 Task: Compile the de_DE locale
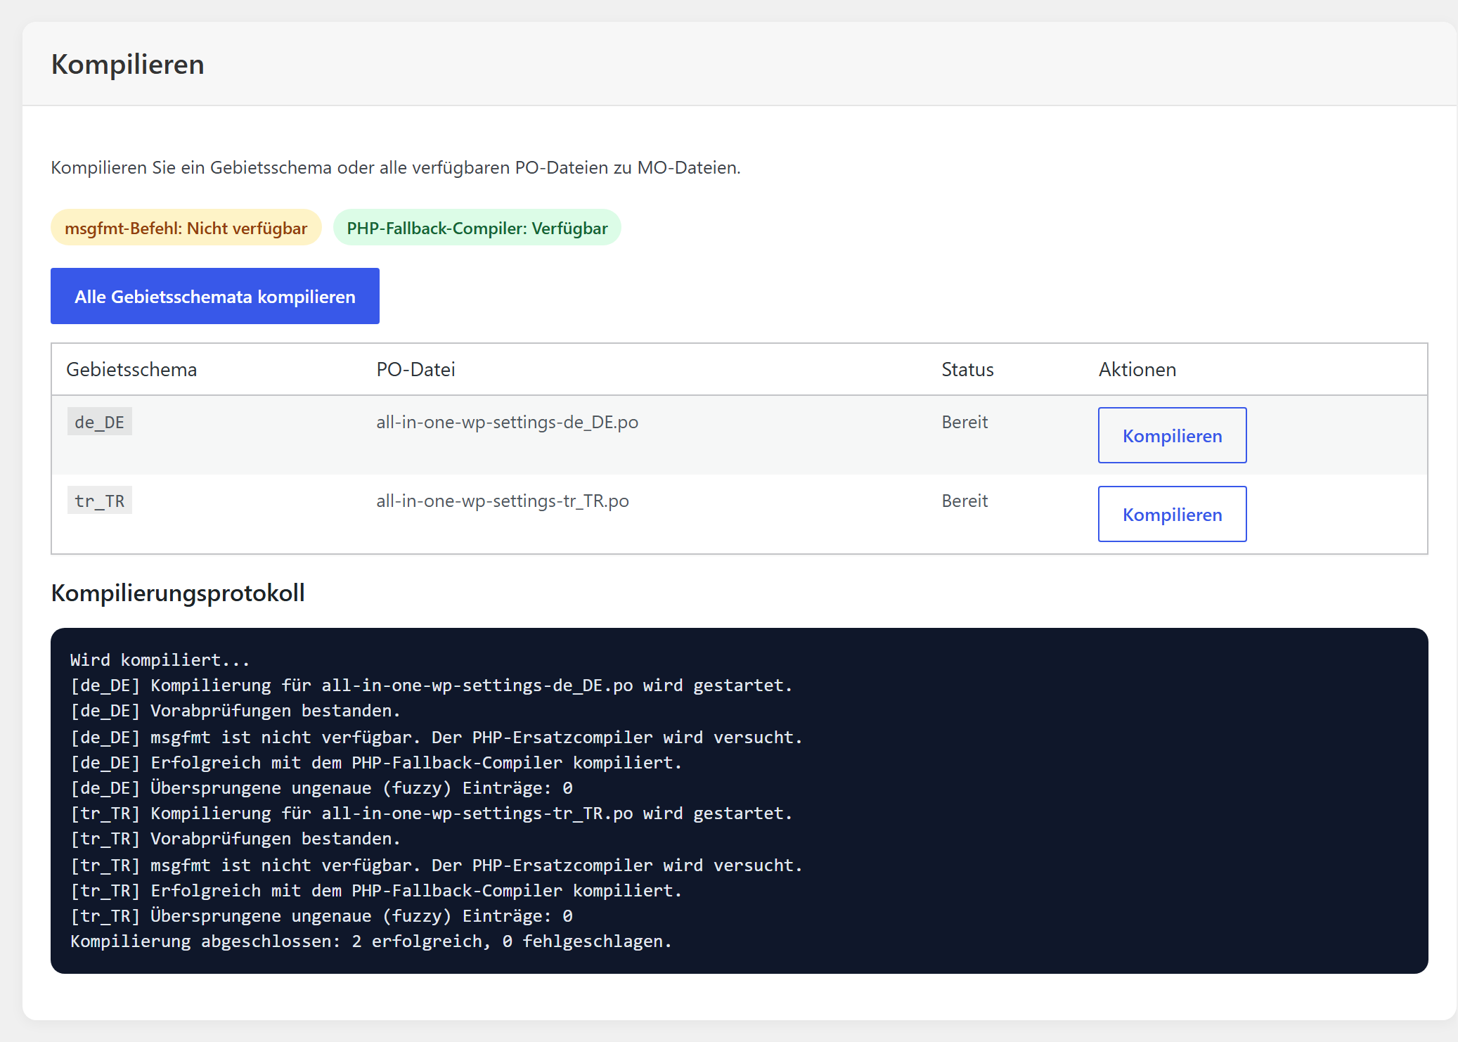[x=1172, y=435]
